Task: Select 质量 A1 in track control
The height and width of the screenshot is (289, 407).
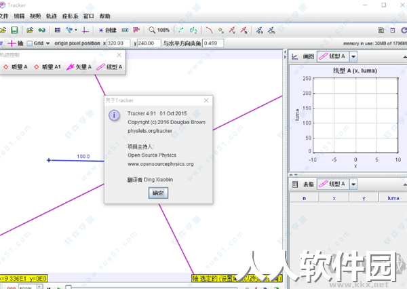Action: click(47, 67)
